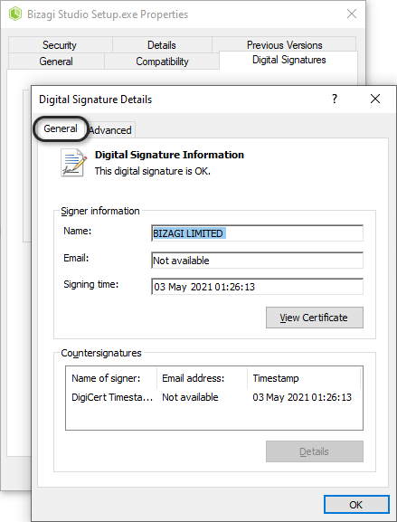Click the Timestamp column header
Image resolution: width=397 pixels, height=522 pixels.
(304, 378)
